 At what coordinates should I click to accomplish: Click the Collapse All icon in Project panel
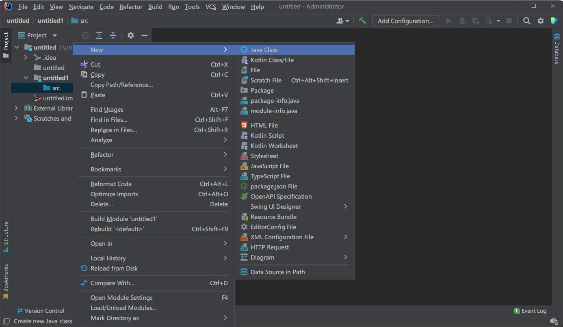(x=113, y=35)
